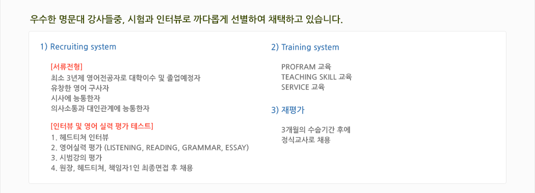Click the line '최소 3년제 영어전공자로 대학이수 및 졸업예정자'
Viewport: 535px width, 193px height.
tap(125, 77)
